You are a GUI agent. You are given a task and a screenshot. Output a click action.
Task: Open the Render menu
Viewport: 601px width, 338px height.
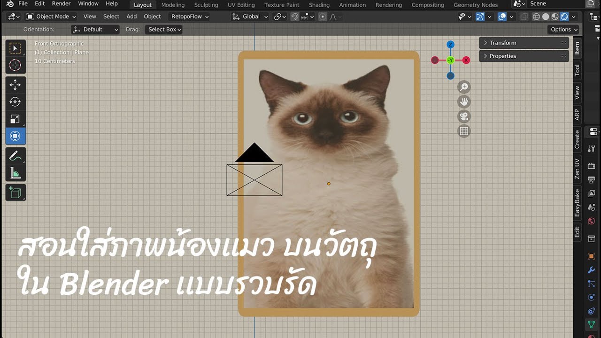coord(61,4)
